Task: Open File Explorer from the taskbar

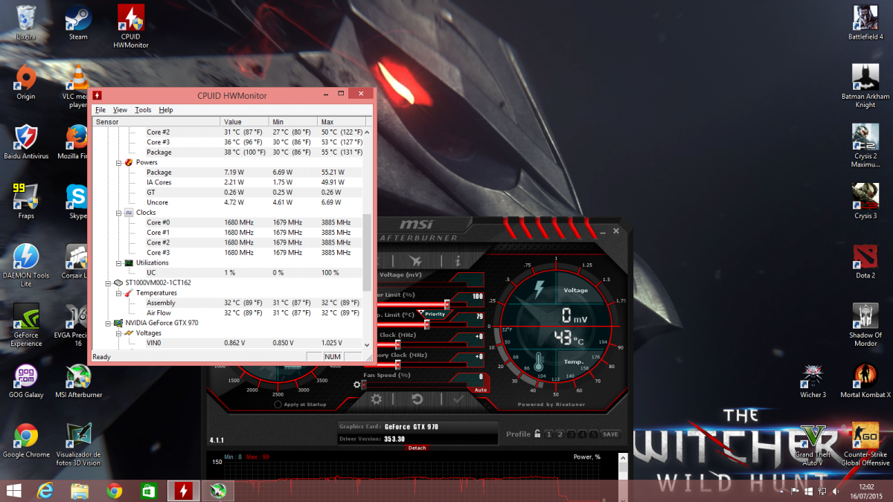Action: coord(80,491)
